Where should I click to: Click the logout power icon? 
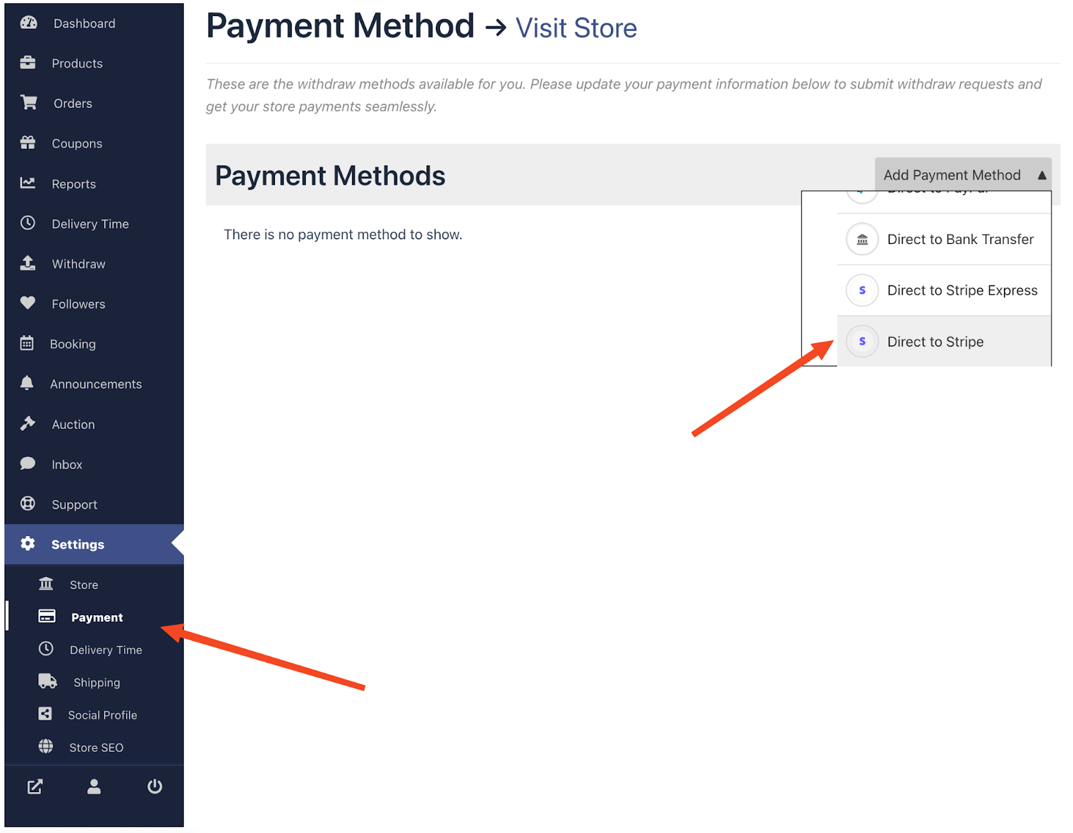click(155, 786)
